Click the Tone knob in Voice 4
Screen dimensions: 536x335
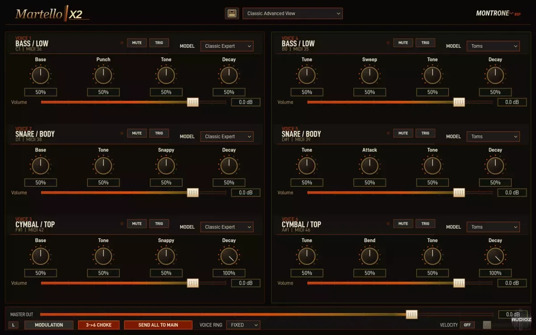(432, 75)
